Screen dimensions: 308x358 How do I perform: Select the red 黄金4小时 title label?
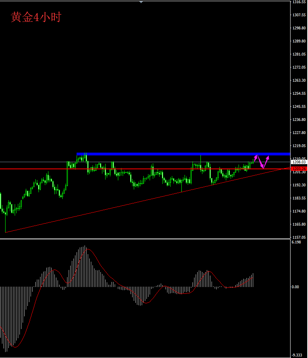(36, 17)
